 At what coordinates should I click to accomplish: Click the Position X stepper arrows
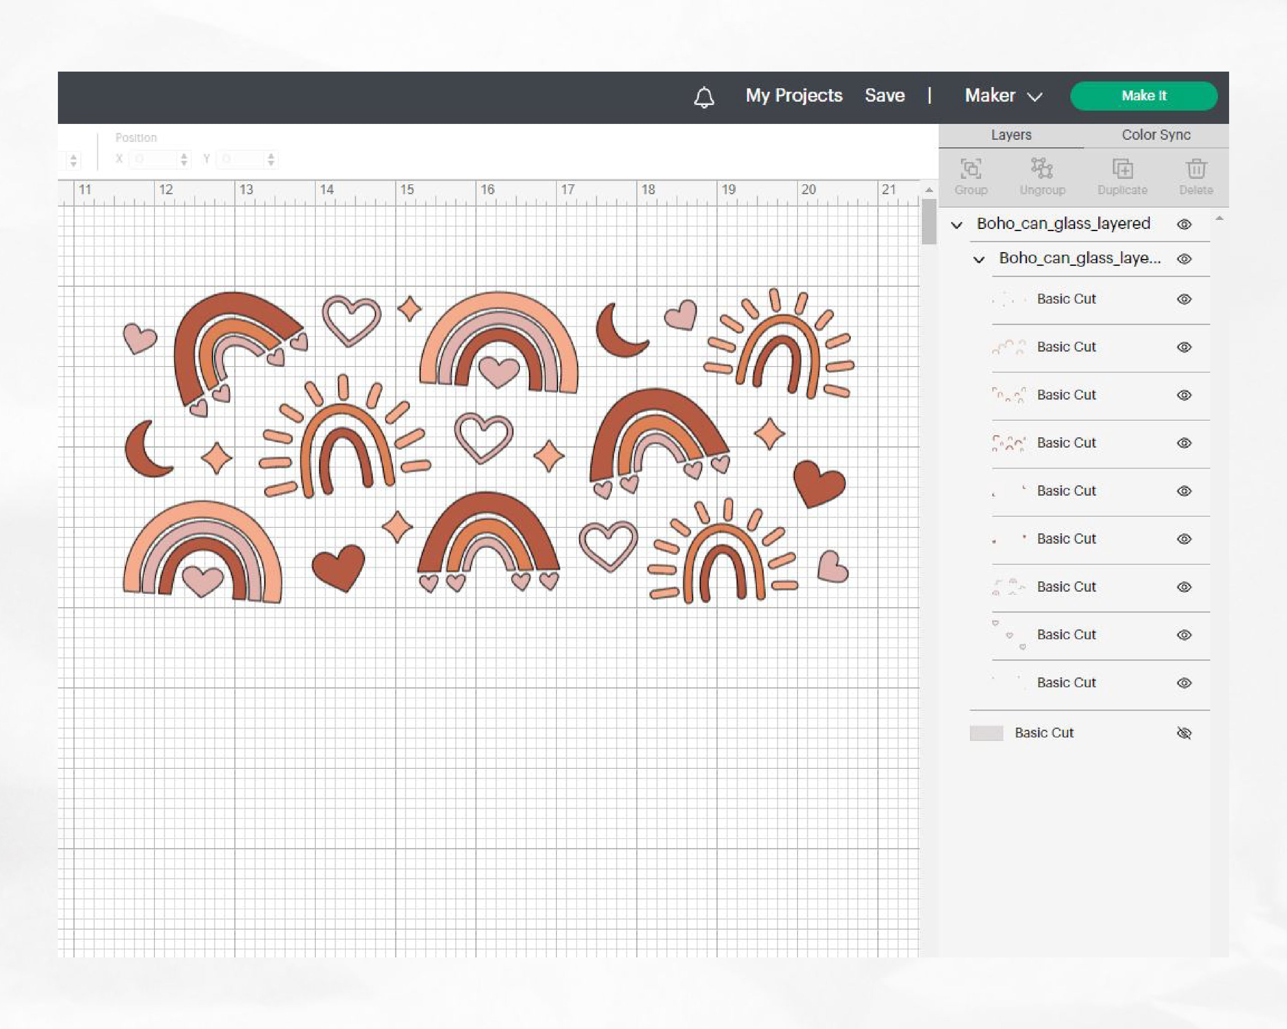pyautogui.click(x=184, y=159)
